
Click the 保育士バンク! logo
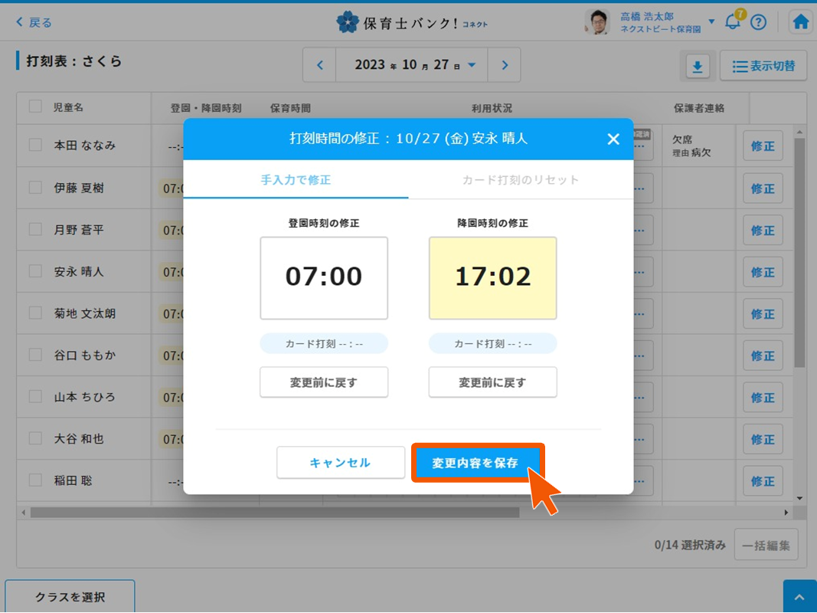[x=412, y=22]
